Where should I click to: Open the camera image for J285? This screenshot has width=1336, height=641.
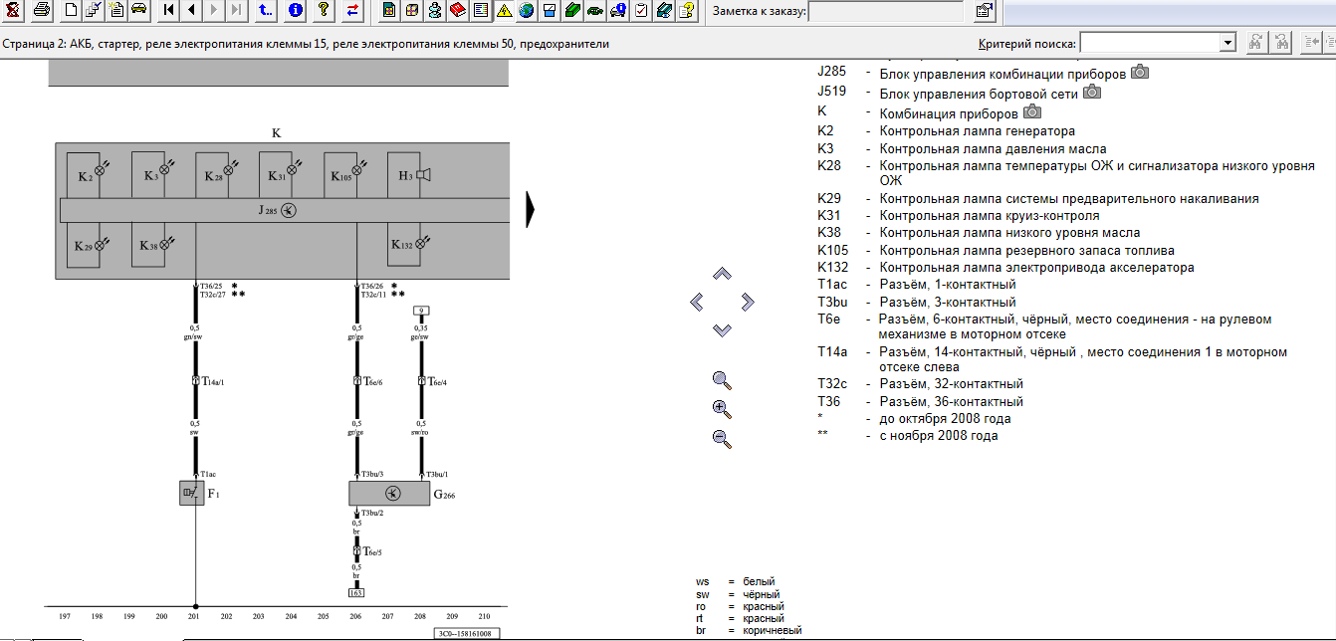tap(1140, 73)
